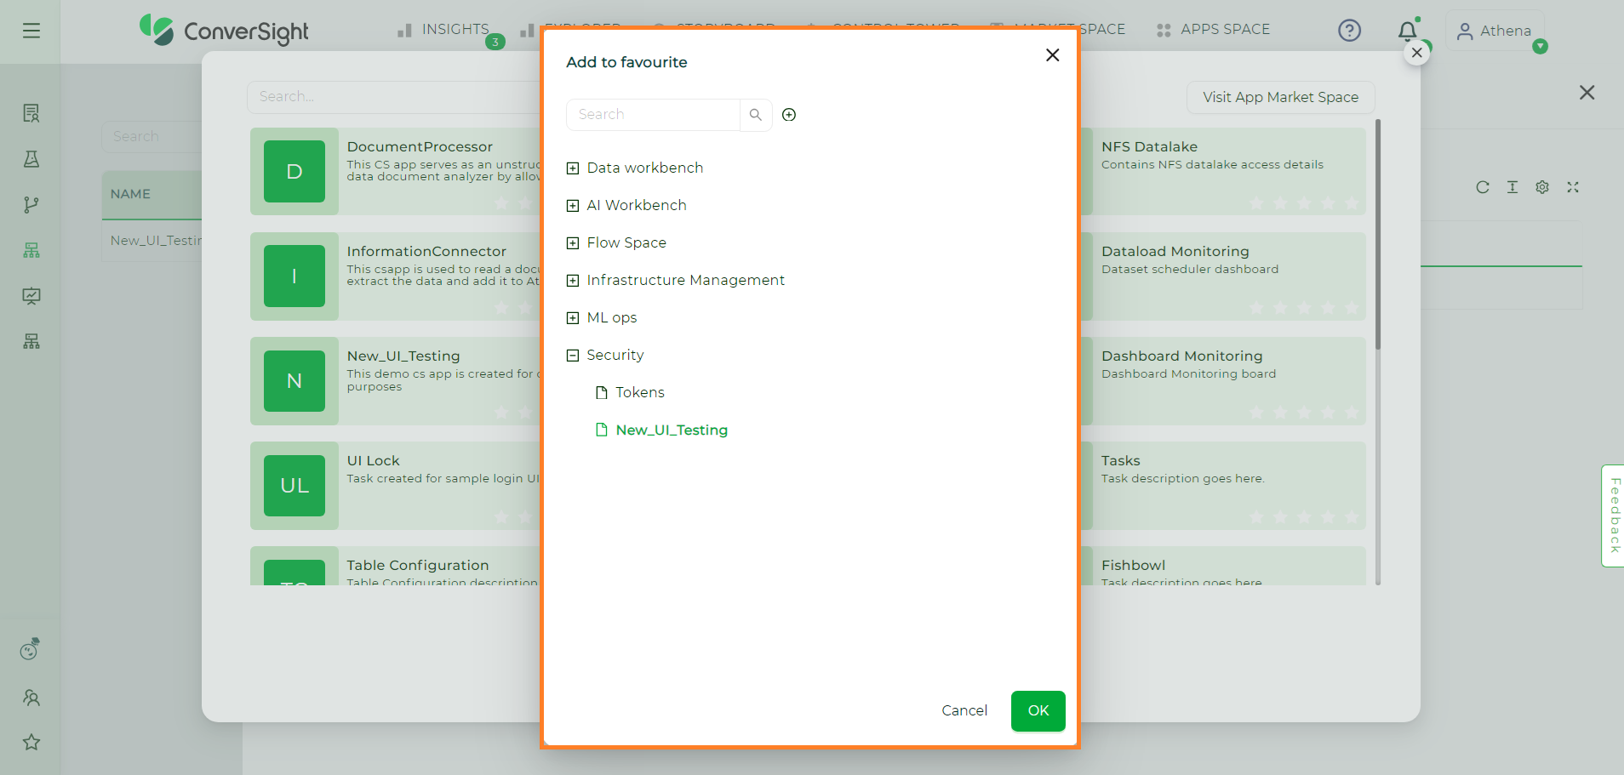Open the Fishbowl app card
This screenshot has height=775, width=1624.
pos(1223,566)
